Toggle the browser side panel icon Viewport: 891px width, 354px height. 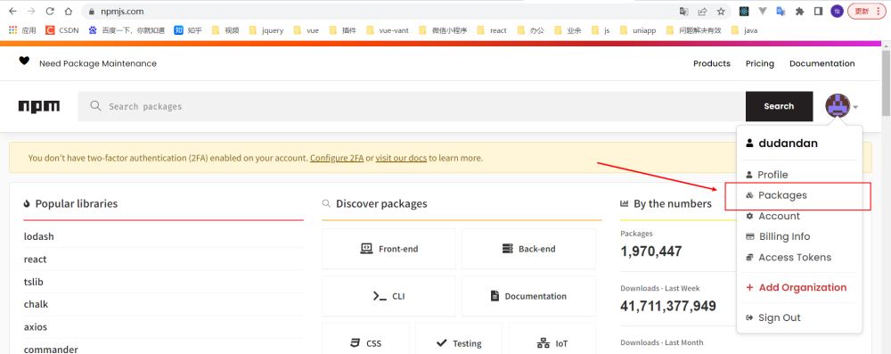coord(818,11)
